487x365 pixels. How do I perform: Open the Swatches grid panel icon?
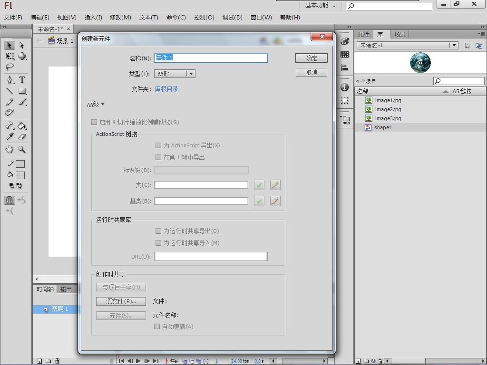(345, 54)
